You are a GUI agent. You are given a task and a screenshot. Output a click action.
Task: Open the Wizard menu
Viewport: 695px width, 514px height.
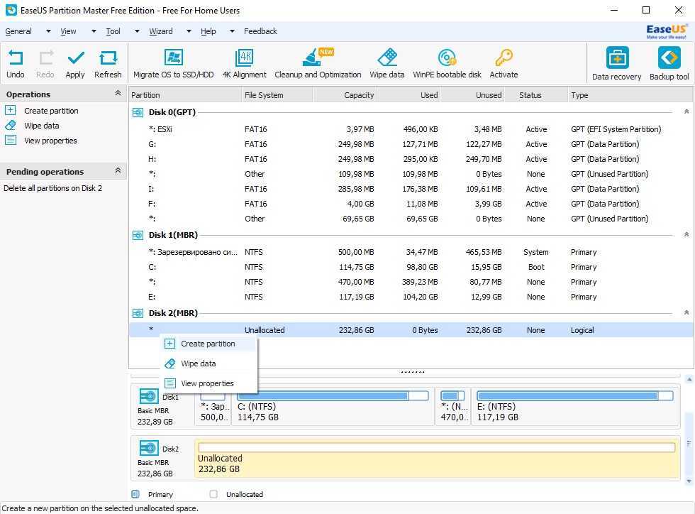161,31
